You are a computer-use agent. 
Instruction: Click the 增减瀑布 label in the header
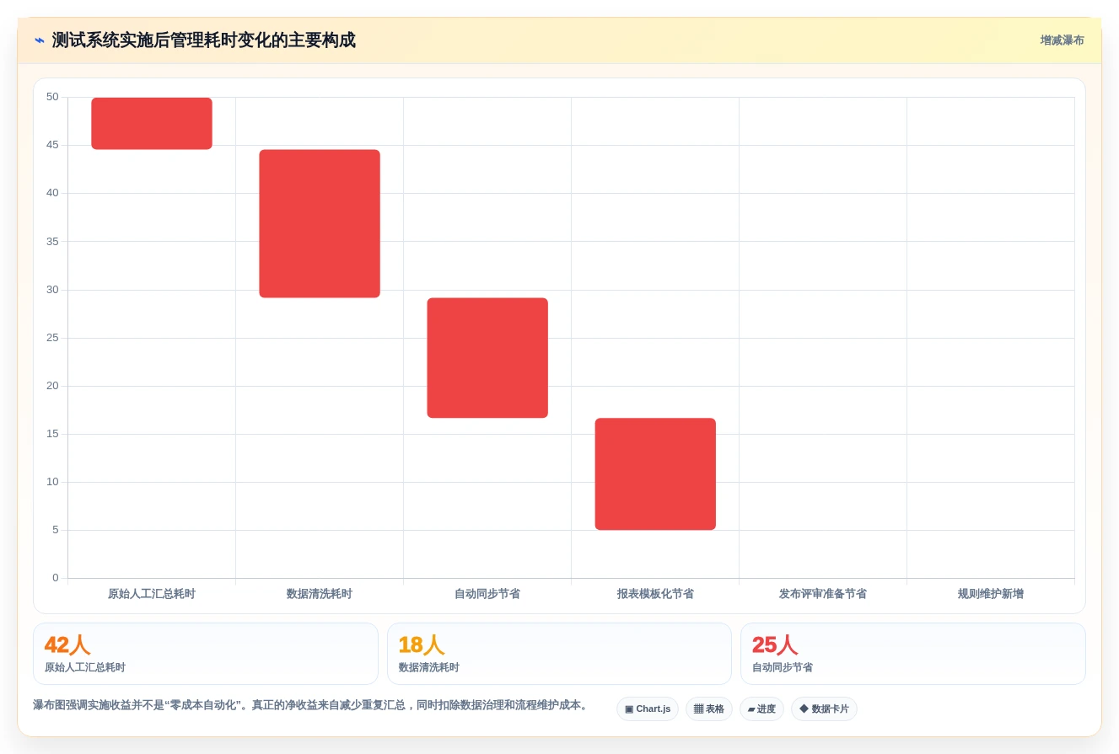(1062, 40)
